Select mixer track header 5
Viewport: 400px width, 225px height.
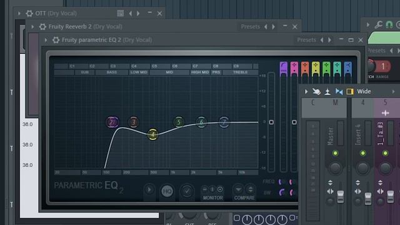385,107
